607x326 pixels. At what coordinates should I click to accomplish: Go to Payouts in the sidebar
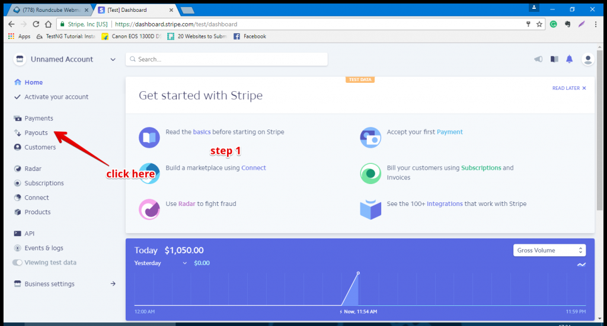[31, 133]
